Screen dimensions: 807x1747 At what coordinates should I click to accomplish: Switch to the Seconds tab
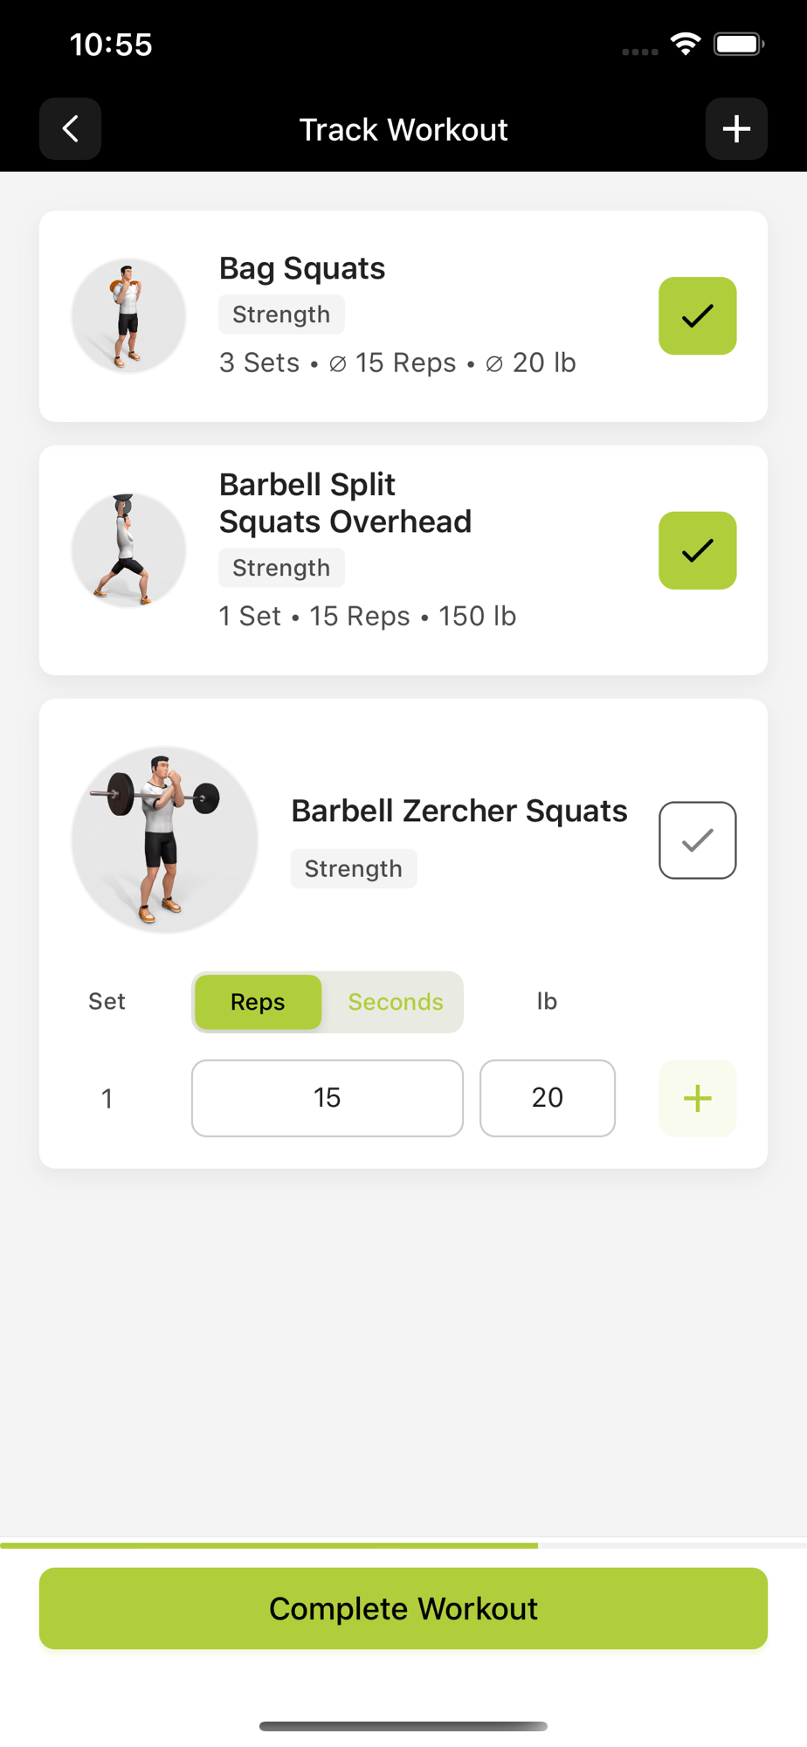[x=396, y=1002]
